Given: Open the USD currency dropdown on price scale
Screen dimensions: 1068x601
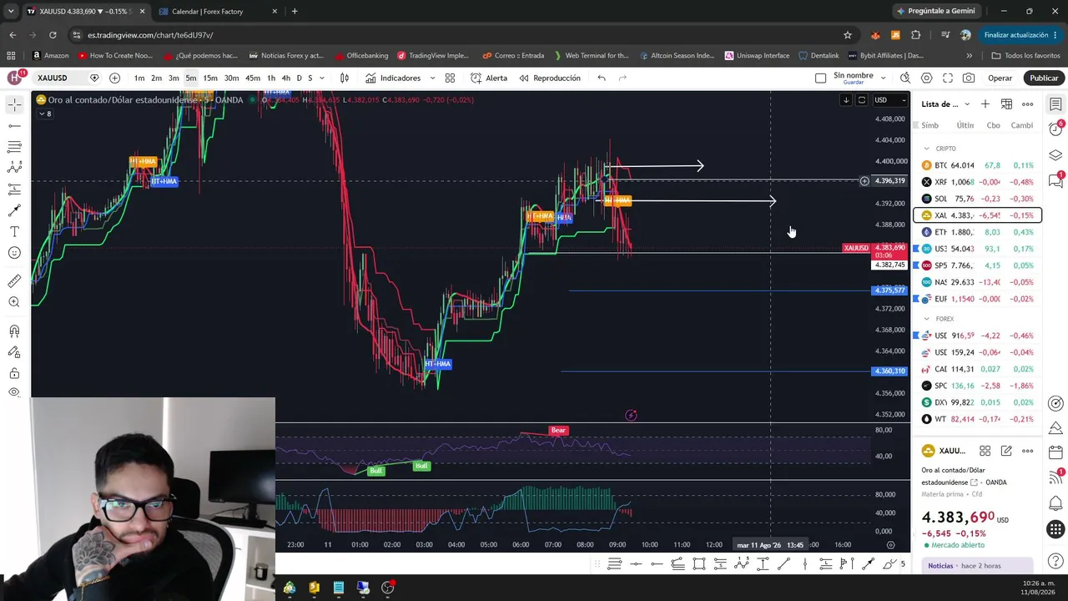Looking at the screenshot, I should [x=889, y=100].
